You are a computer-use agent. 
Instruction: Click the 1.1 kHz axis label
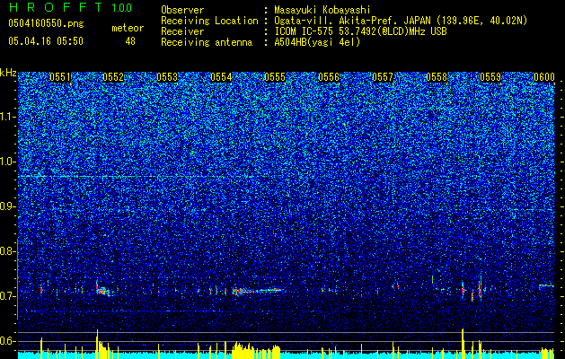point(8,117)
